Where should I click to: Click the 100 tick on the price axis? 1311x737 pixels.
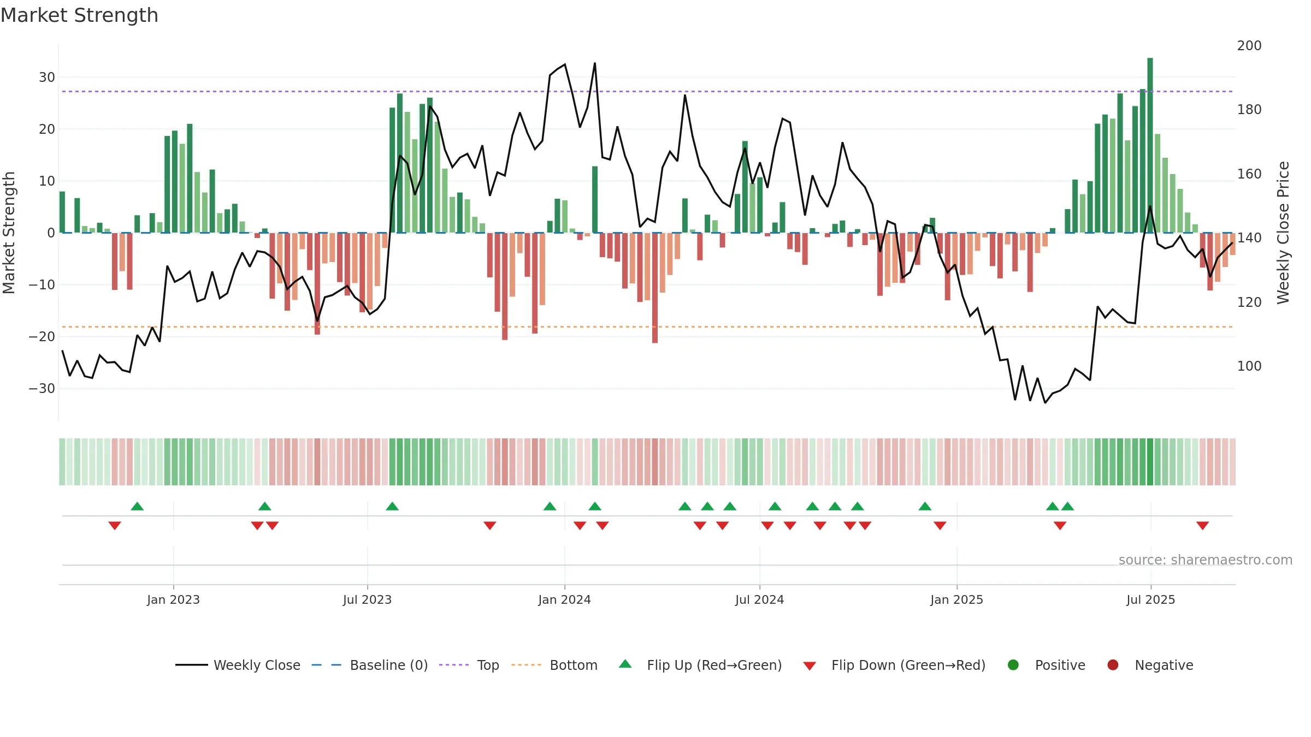point(1249,366)
